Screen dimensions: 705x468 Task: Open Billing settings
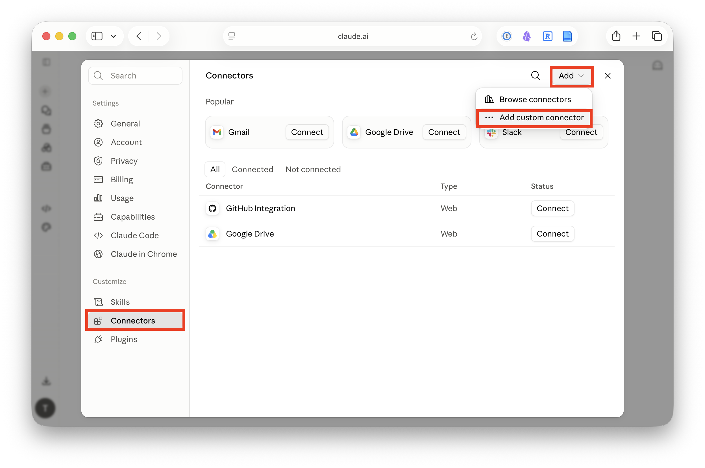[135, 179]
